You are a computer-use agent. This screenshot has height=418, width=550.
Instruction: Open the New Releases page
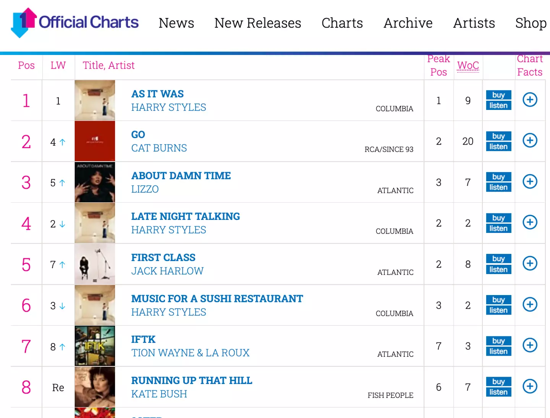point(258,23)
